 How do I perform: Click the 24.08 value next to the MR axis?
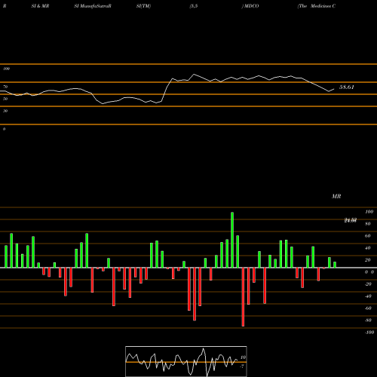pos(351,220)
